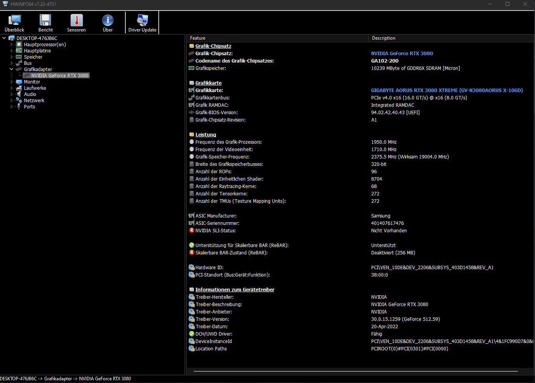Click the ReBAR Unterstützung green check icon

click(x=192, y=245)
